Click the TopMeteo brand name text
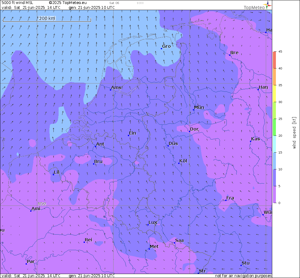The width and height of the screenshot is (300, 278). tap(254, 7)
